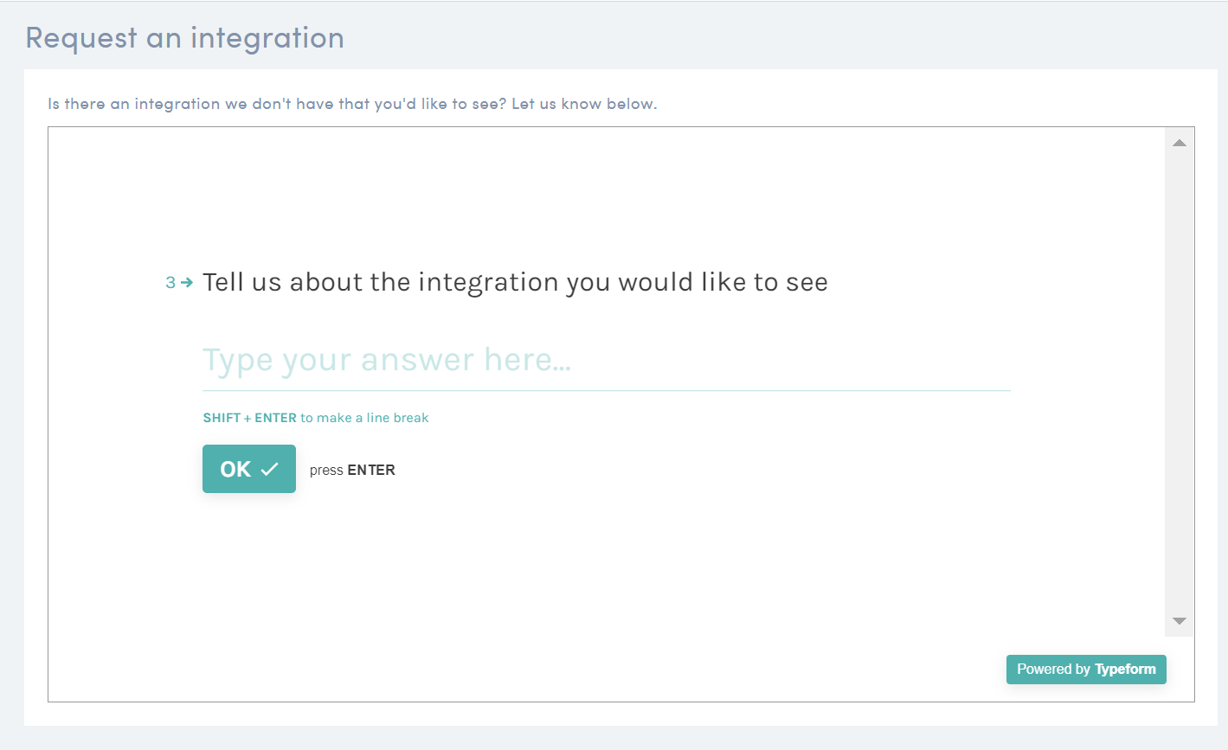The height and width of the screenshot is (750, 1228).
Task: Click the 'Is there an integration' intro sentence
Action: [277, 104]
